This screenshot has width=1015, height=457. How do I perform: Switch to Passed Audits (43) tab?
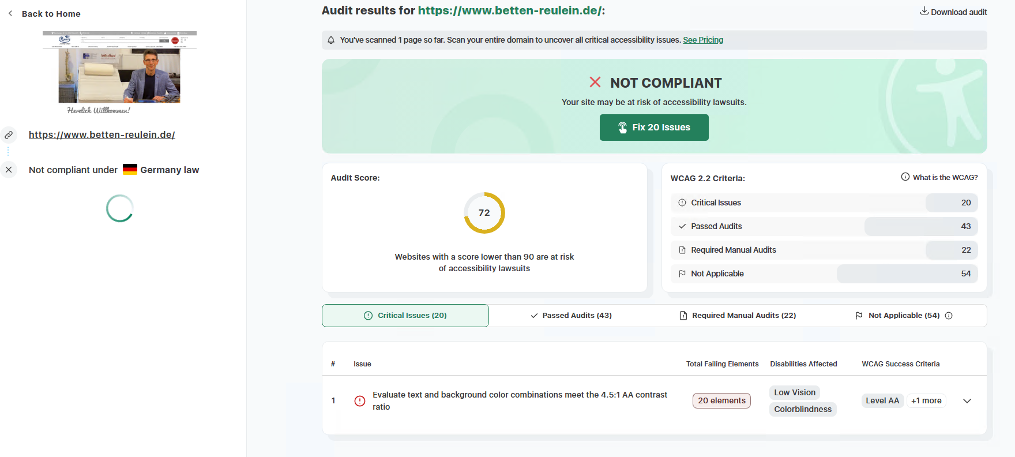click(x=572, y=316)
